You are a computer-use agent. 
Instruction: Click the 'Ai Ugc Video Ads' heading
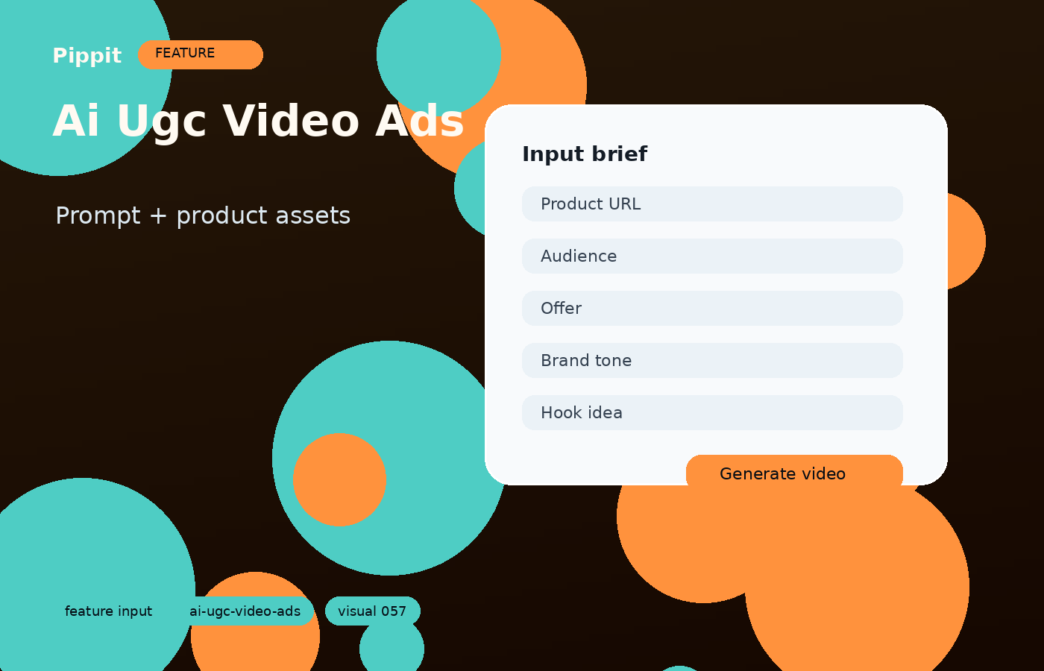point(258,121)
